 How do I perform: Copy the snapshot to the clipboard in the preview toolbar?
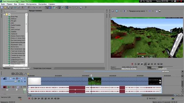tap(156, 11)
